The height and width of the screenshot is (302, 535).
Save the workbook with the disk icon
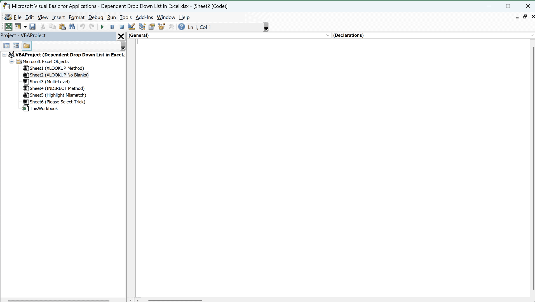pyautogui.click(x=33, y=27)
